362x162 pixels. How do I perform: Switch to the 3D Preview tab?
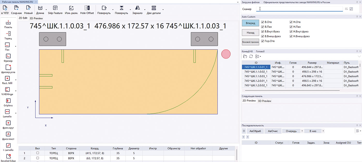(36, 18)
